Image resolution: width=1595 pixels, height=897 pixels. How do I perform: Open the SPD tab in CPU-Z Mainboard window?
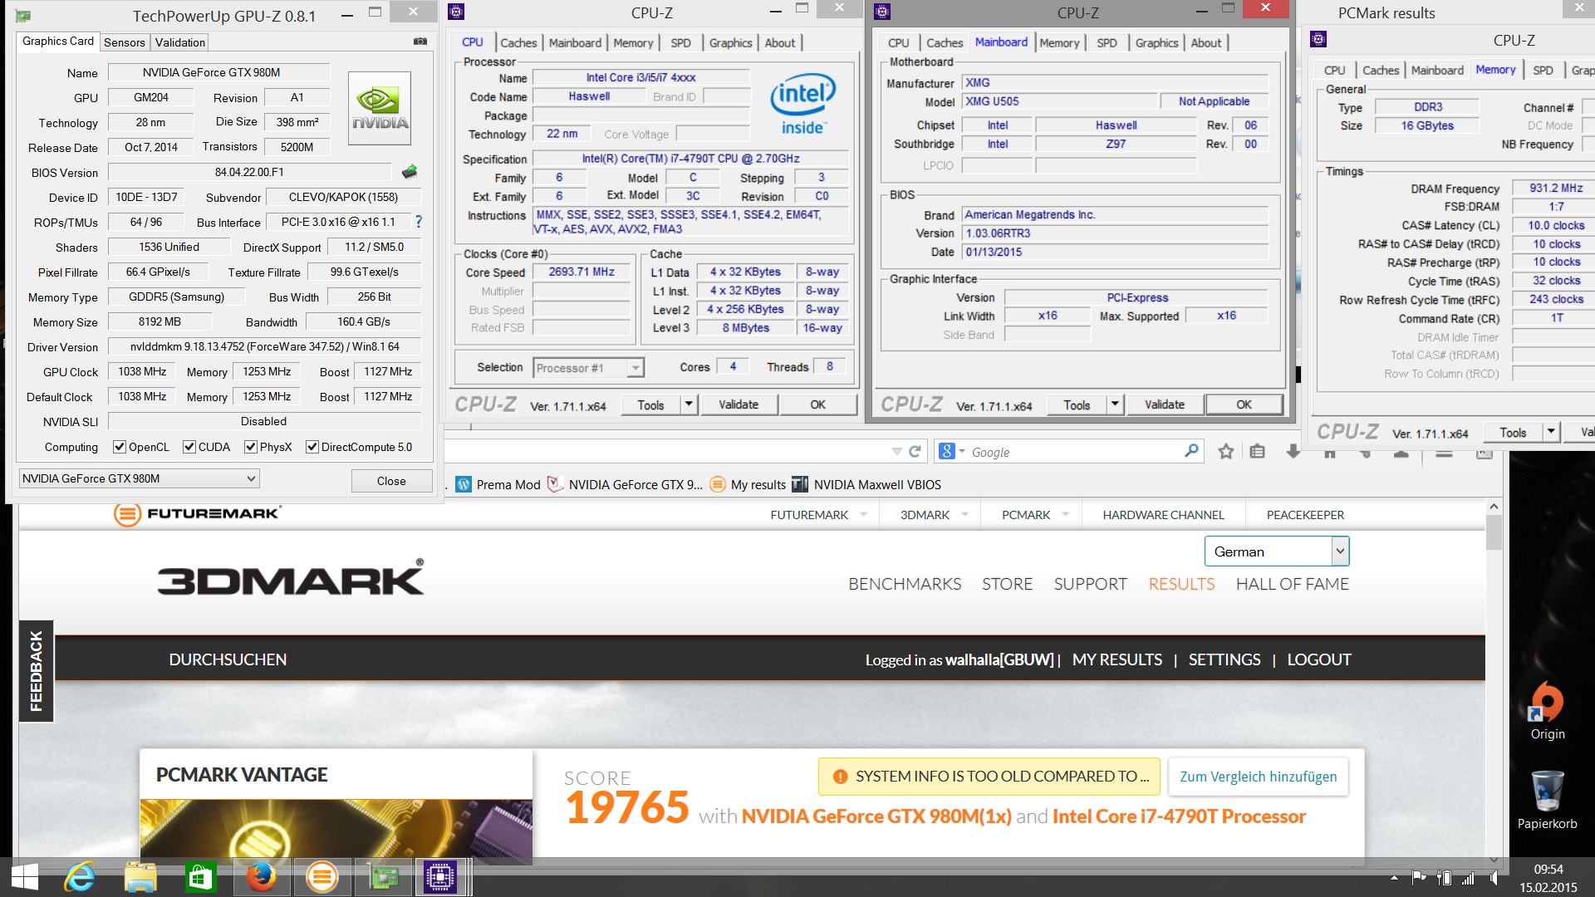coord(1107,42)
